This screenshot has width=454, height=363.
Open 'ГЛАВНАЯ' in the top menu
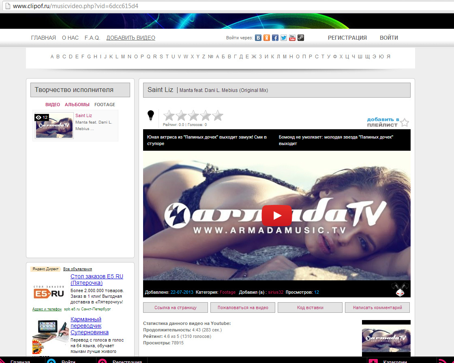[x=43, y=38]
